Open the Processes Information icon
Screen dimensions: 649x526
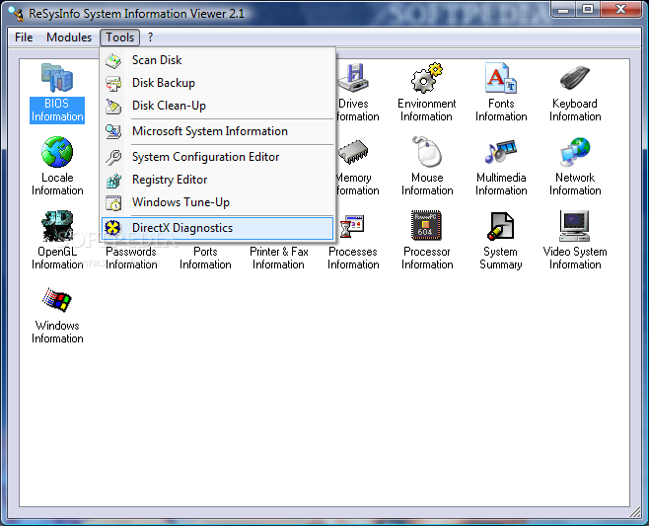coord(352,226)
